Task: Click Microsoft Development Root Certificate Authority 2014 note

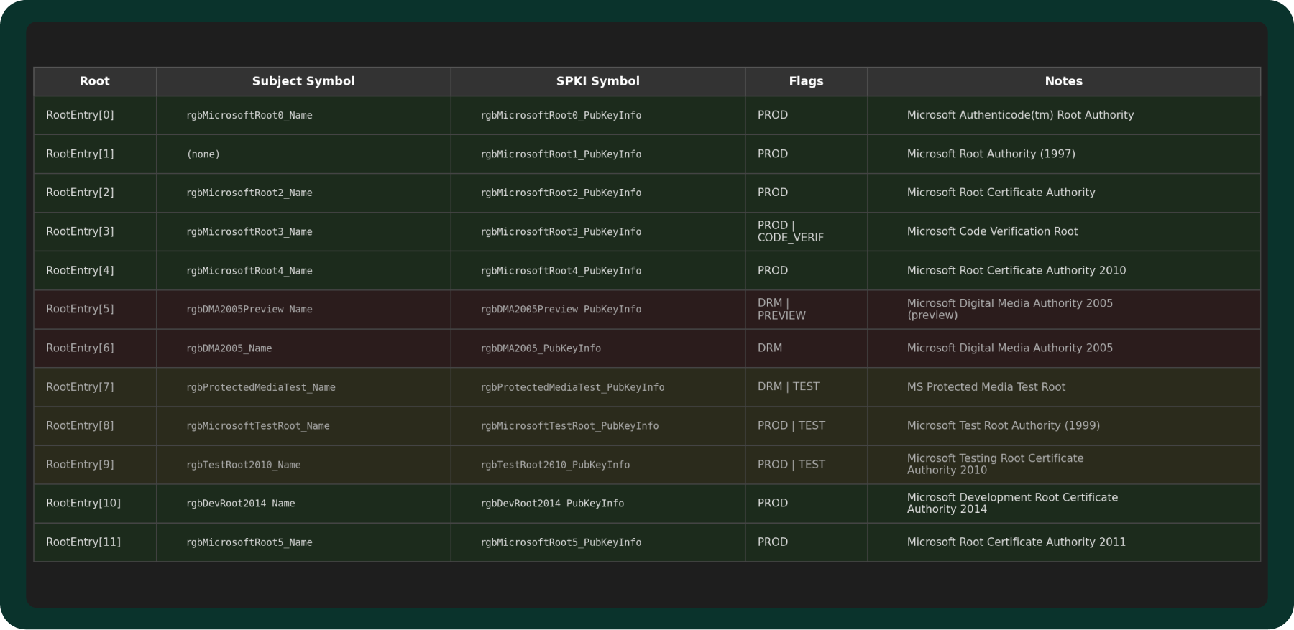Action: [x=1013, y=503]
